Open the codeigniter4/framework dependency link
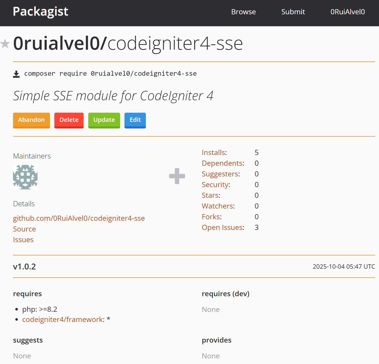This screenshot has height=364, width=379. tap(63, 319)
